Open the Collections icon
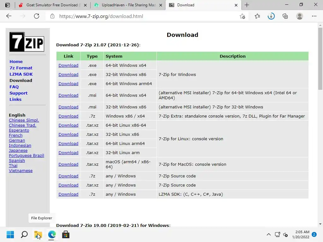Screen dimensions: 323x242 (x=285, y=16)
